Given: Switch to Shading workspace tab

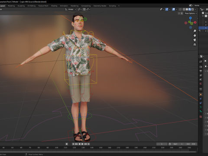Looking at the screenshot, I should pos(54,6).
